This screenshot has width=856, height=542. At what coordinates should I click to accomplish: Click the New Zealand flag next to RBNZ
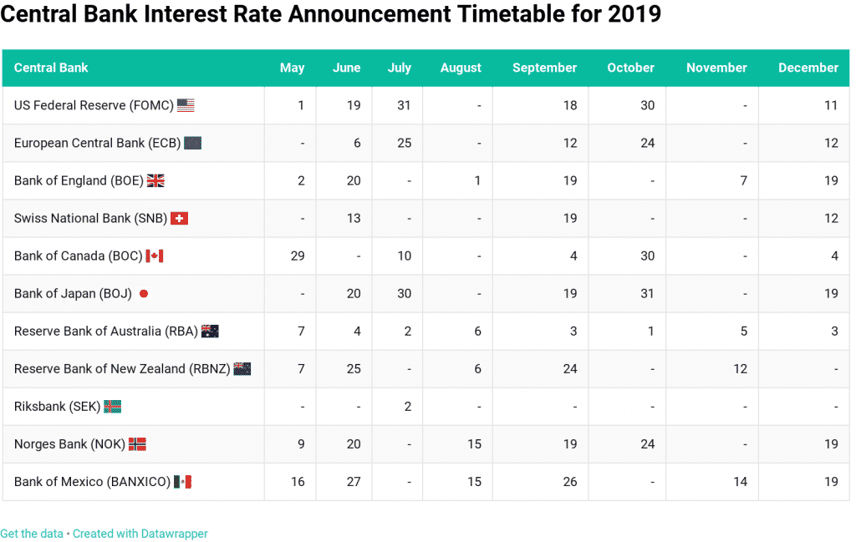point(242,368)
